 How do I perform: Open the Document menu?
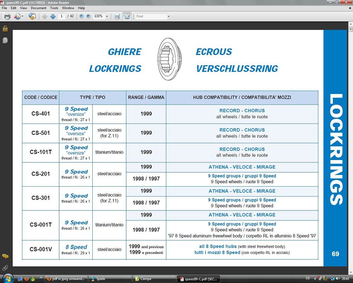pos(39,8)
